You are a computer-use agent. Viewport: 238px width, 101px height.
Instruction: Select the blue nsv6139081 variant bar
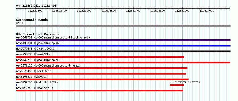123,46
